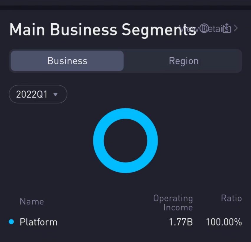Click the 100.00% ratio value
Image resolution: width=251 pixels, height=242 pixels.
[x=224, y=222]
